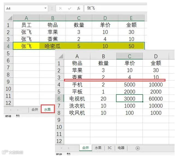
Task: Click cell 洗衣机
Action: point(77,106)
